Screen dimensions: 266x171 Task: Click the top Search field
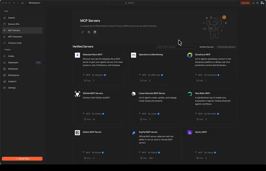tap(130, 3)
